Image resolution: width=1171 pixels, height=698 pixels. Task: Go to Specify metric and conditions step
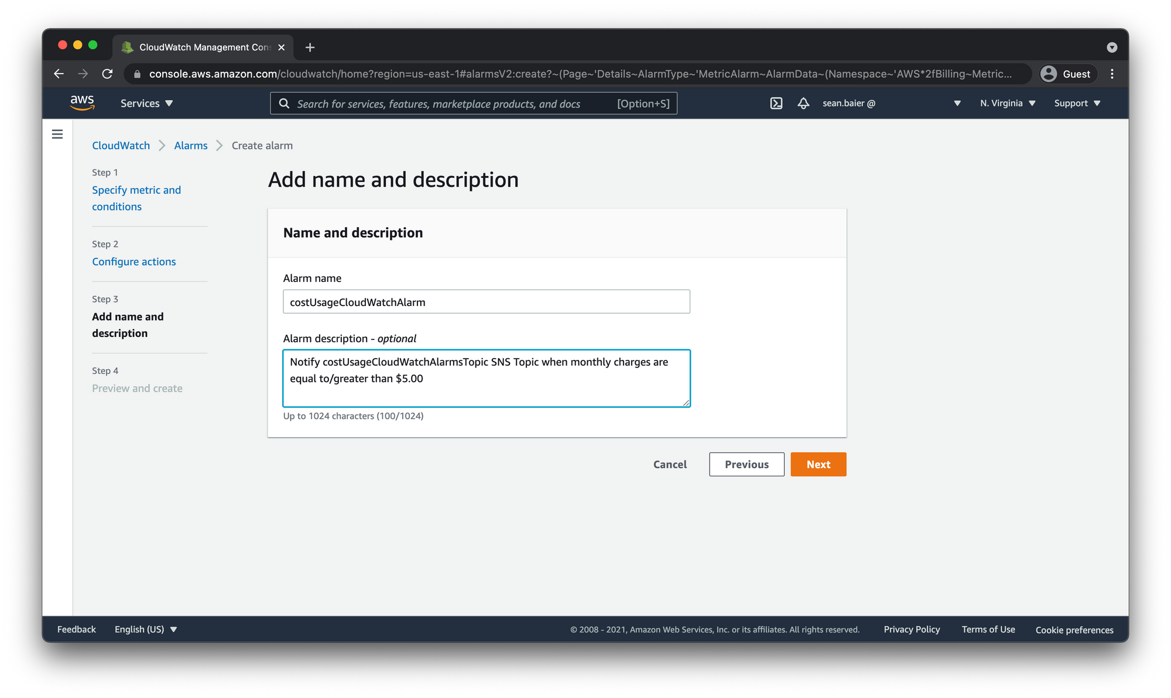click(136, 198)
